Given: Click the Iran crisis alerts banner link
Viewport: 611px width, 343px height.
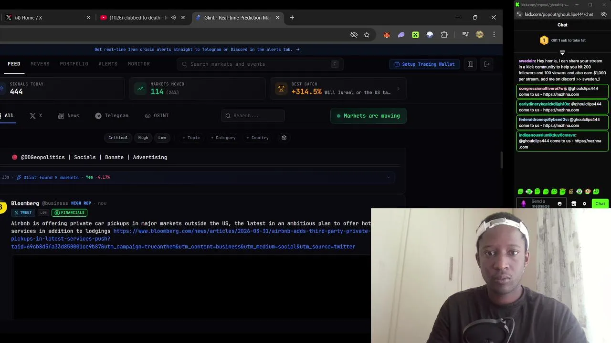Looking at the screenshot, I should [x=197, y=50].
